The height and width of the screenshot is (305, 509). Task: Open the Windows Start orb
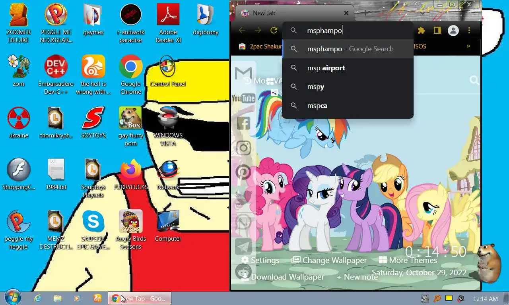pos(13,297)
